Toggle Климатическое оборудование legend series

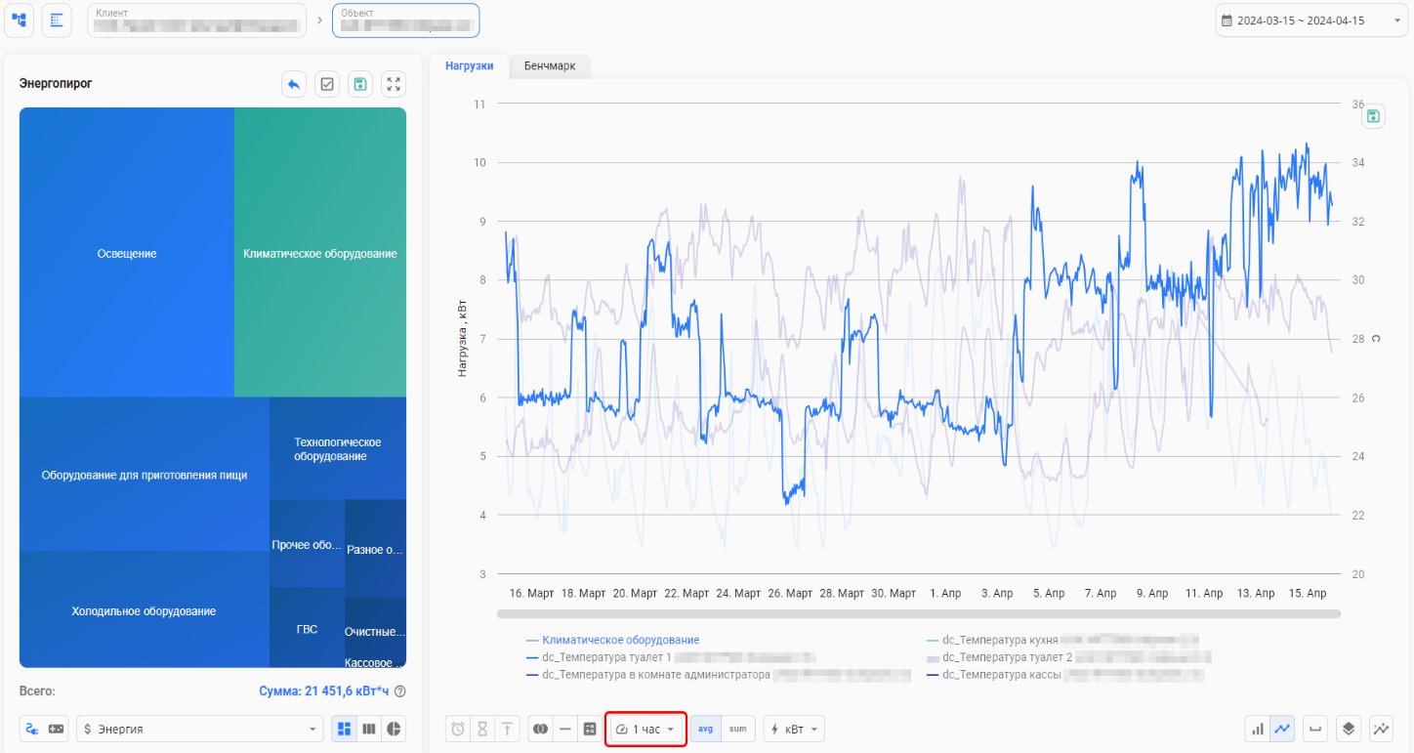pyautogui.click(x=612, y=641)
